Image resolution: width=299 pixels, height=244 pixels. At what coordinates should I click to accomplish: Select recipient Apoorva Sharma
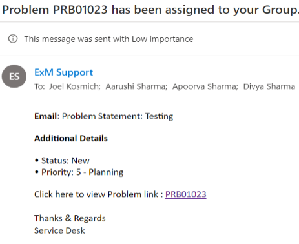point(205,86)
